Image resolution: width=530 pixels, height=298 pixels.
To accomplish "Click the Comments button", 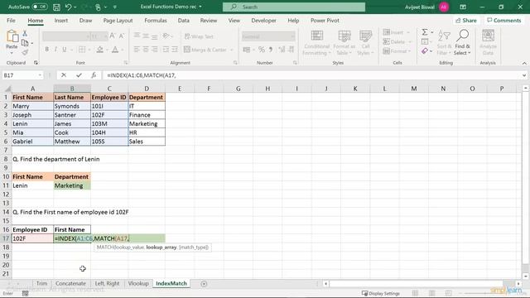I will pos(504,21).
